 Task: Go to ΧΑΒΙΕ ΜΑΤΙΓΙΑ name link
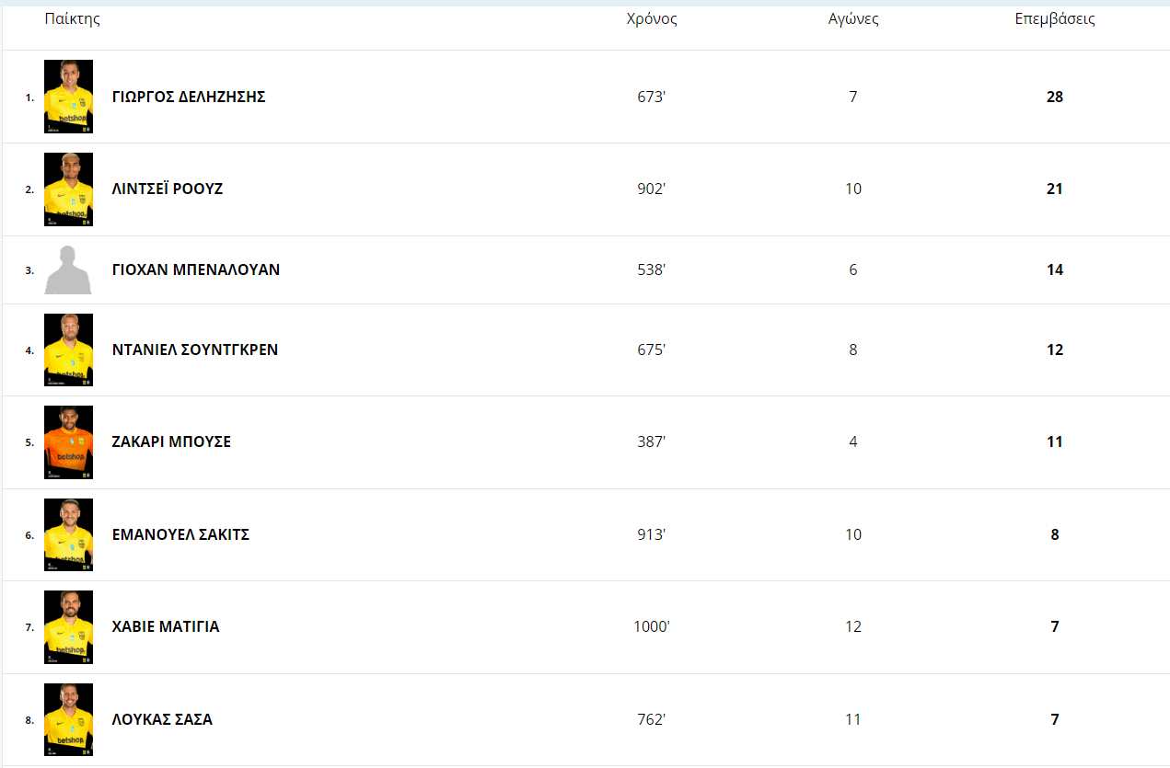click(x=166, y=626)
